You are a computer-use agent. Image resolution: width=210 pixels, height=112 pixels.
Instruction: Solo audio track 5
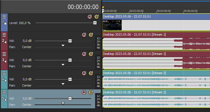tap(91, 92)
